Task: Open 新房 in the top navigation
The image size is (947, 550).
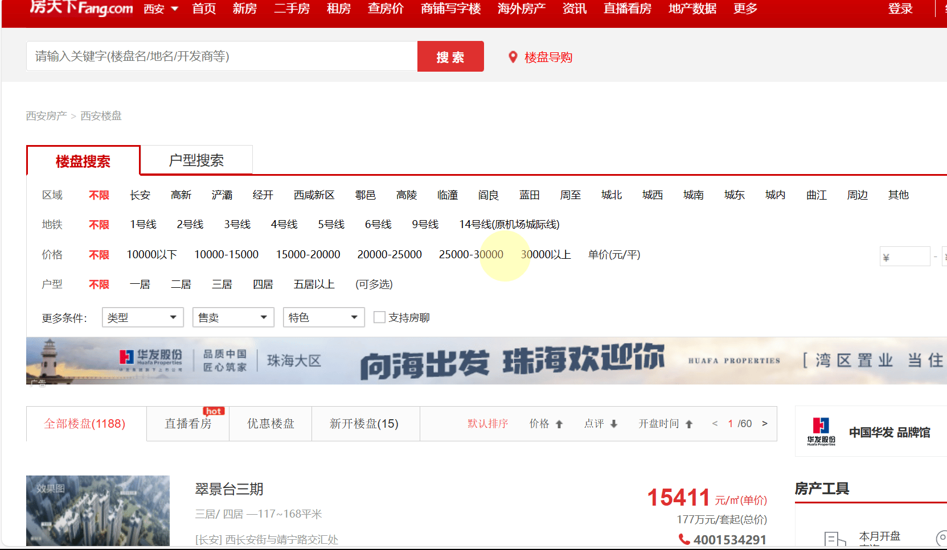Action: pyautogui.click(x=245, y=9)
